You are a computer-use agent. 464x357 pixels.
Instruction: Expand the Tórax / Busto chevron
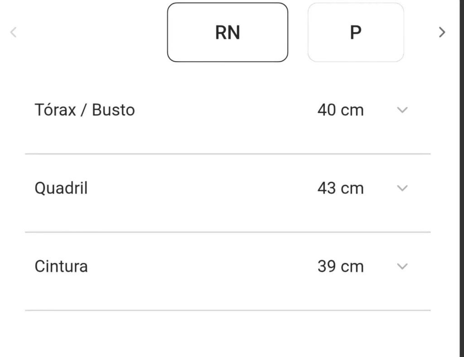pos(402,110)
